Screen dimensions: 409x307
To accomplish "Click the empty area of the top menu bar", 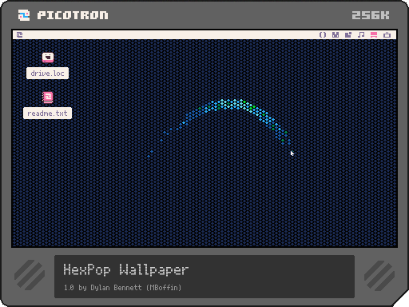I will click(170, 34).
